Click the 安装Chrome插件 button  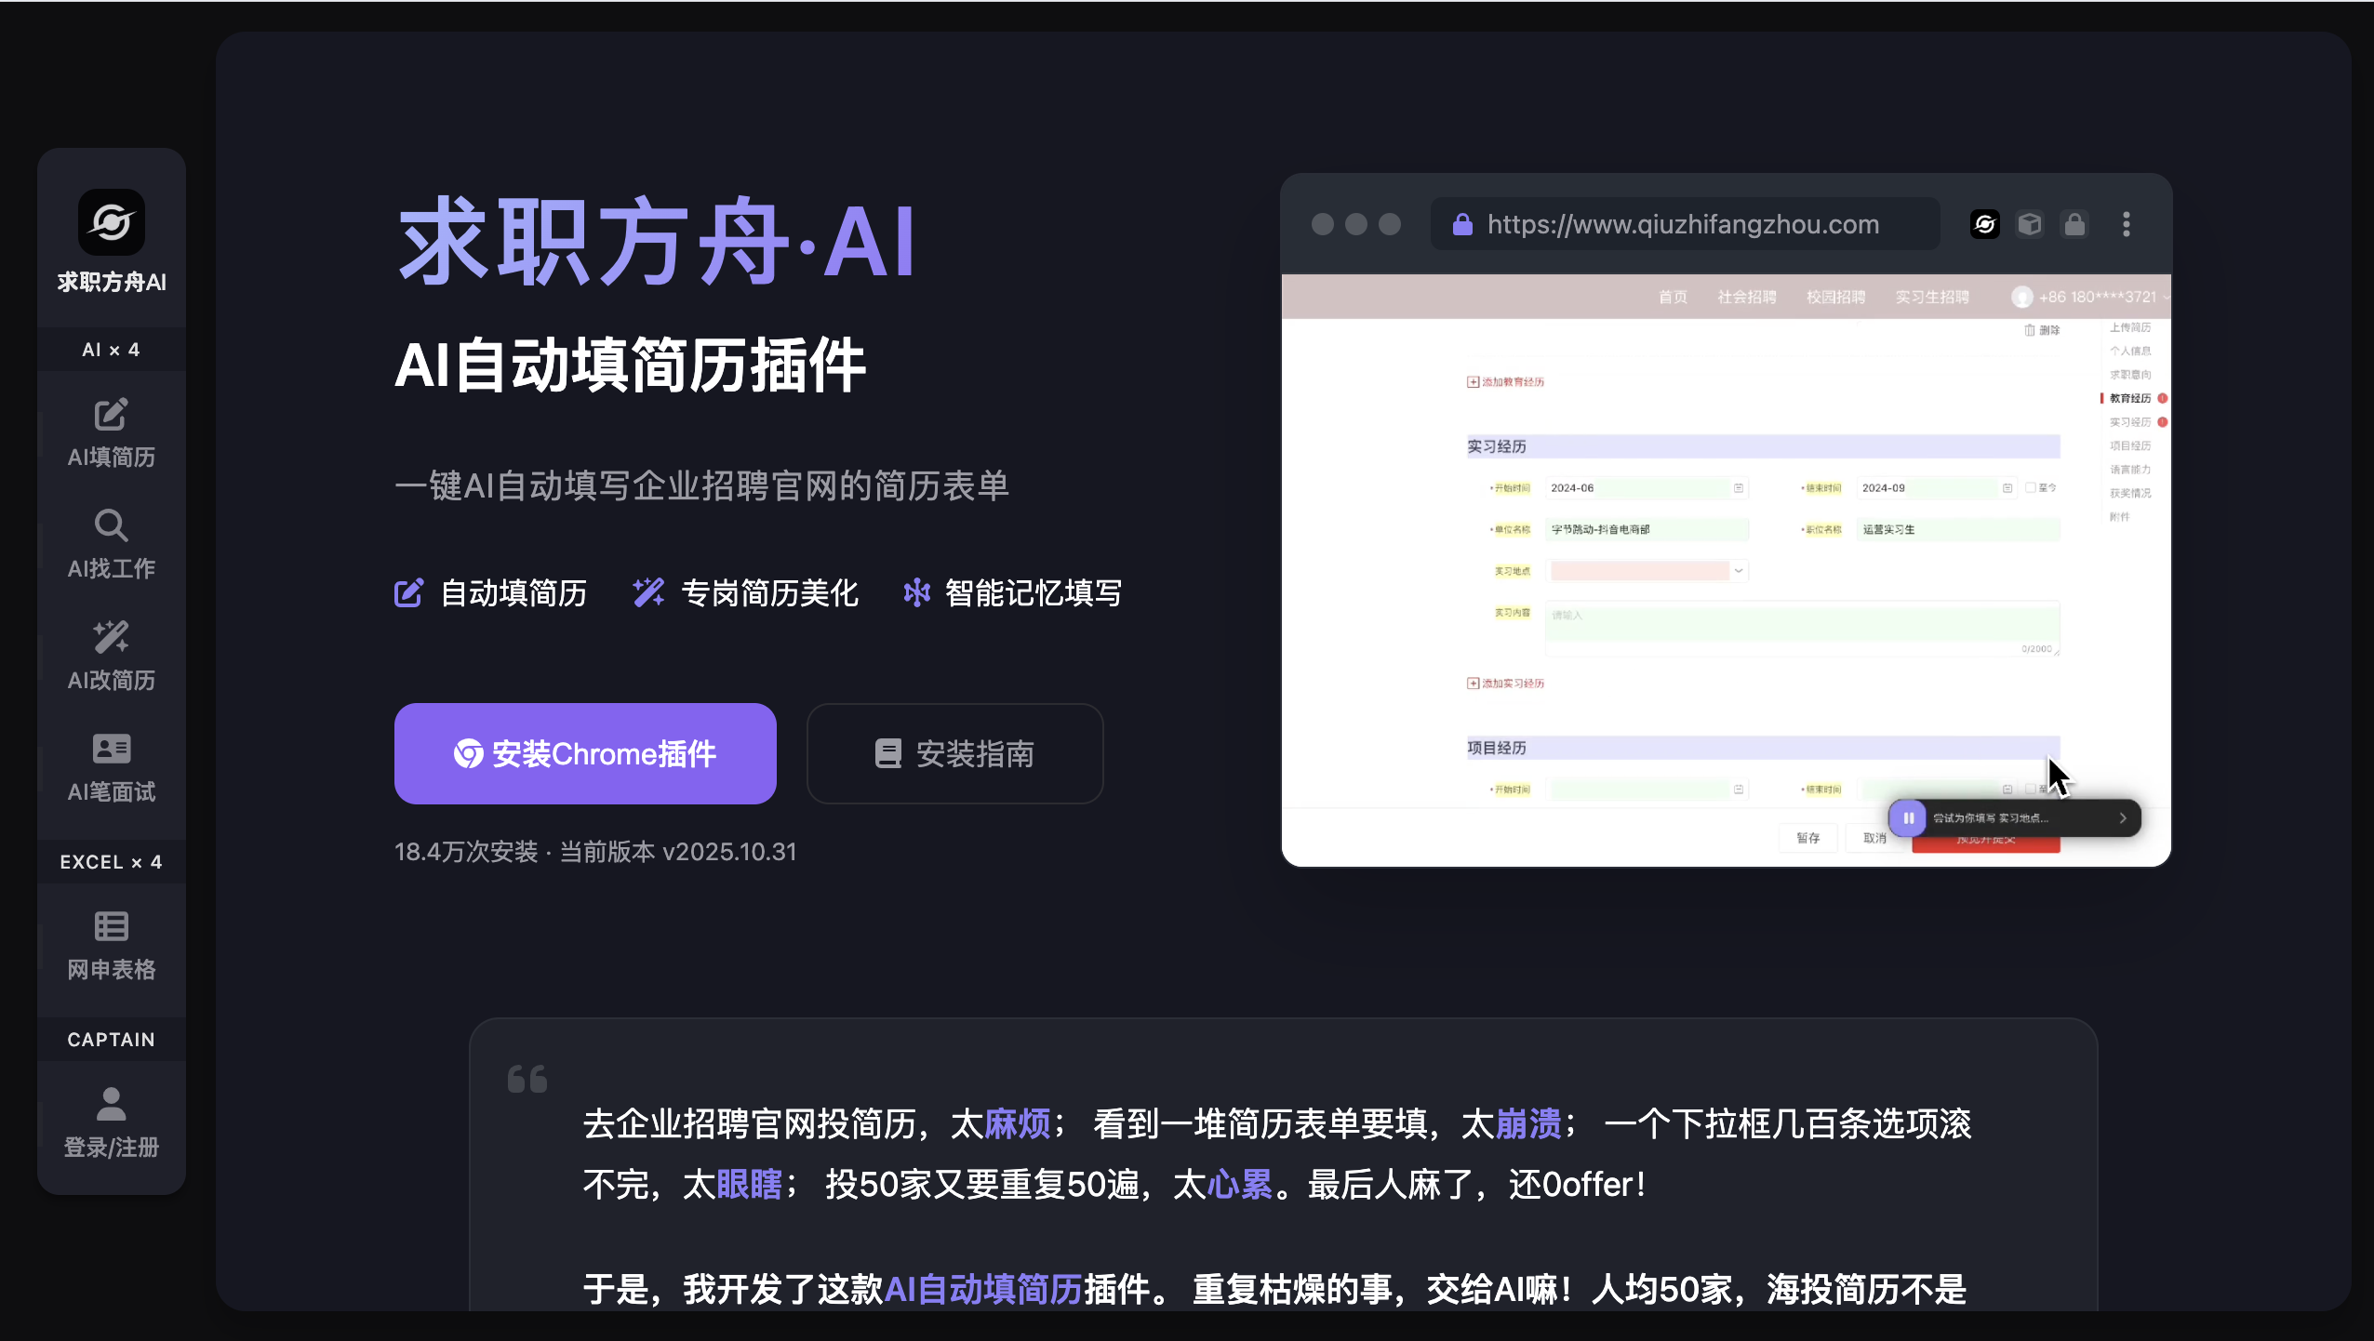coord(585,753)
